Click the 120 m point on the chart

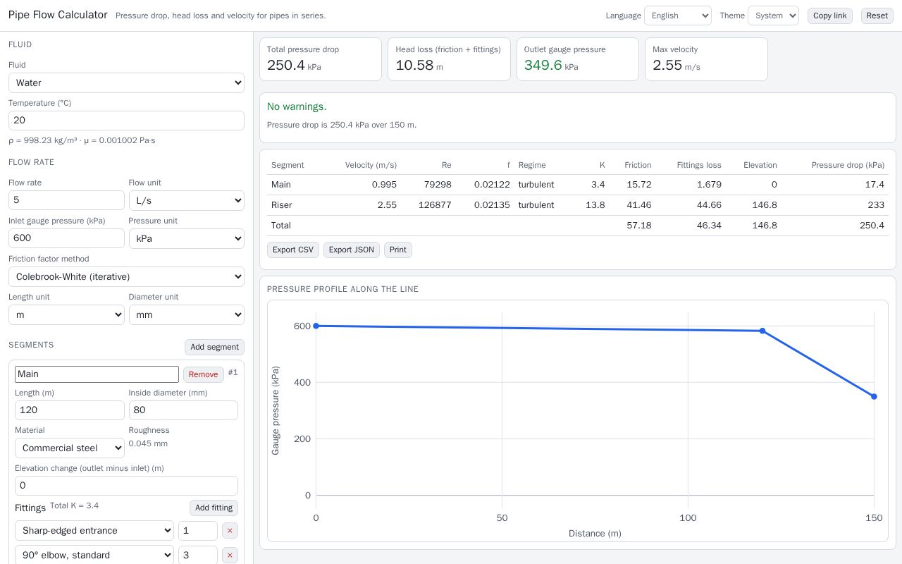coord(762,331)
